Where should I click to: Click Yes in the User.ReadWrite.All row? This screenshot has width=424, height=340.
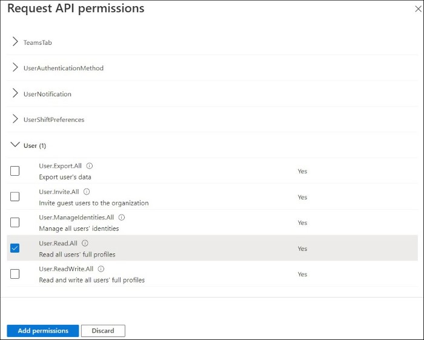pos(302,275)
